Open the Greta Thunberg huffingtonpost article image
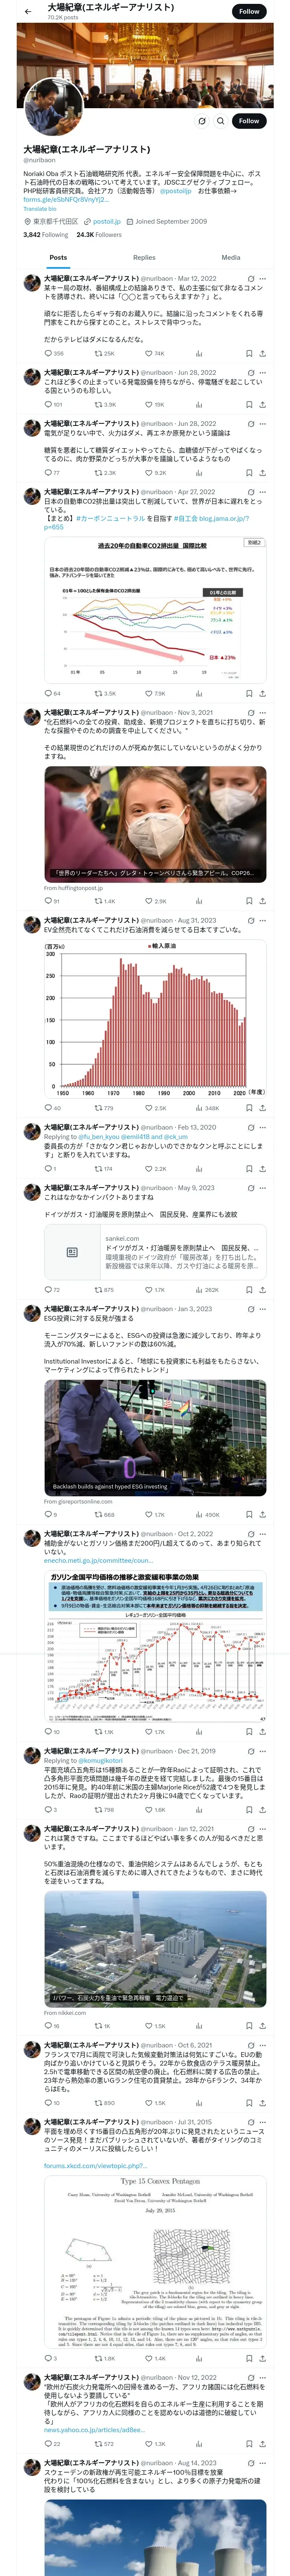This screenshot has width=290, height=2576. tap(155, 824)
